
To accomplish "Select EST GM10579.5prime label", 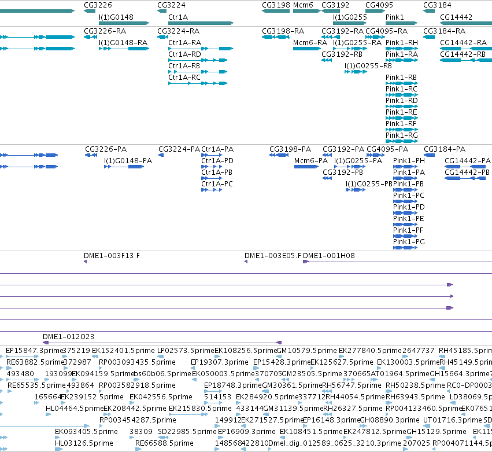I will pyautogui.click(x=307, y=350).
